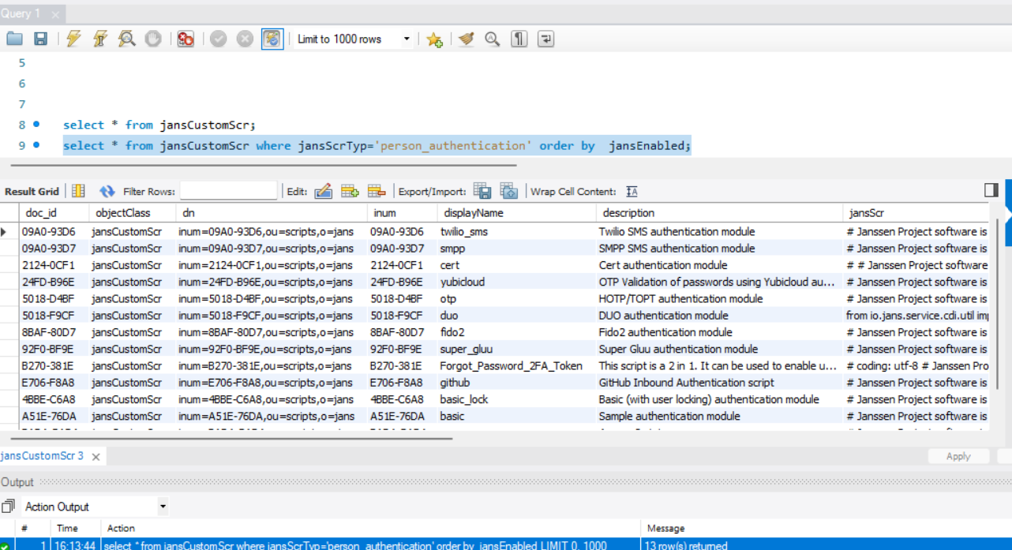Click the Add new row icon
1012x550 pixels.
click(348, 191)
